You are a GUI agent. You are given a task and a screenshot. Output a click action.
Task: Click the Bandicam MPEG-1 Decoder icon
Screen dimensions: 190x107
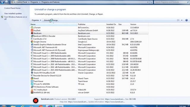tap(32, 36)
